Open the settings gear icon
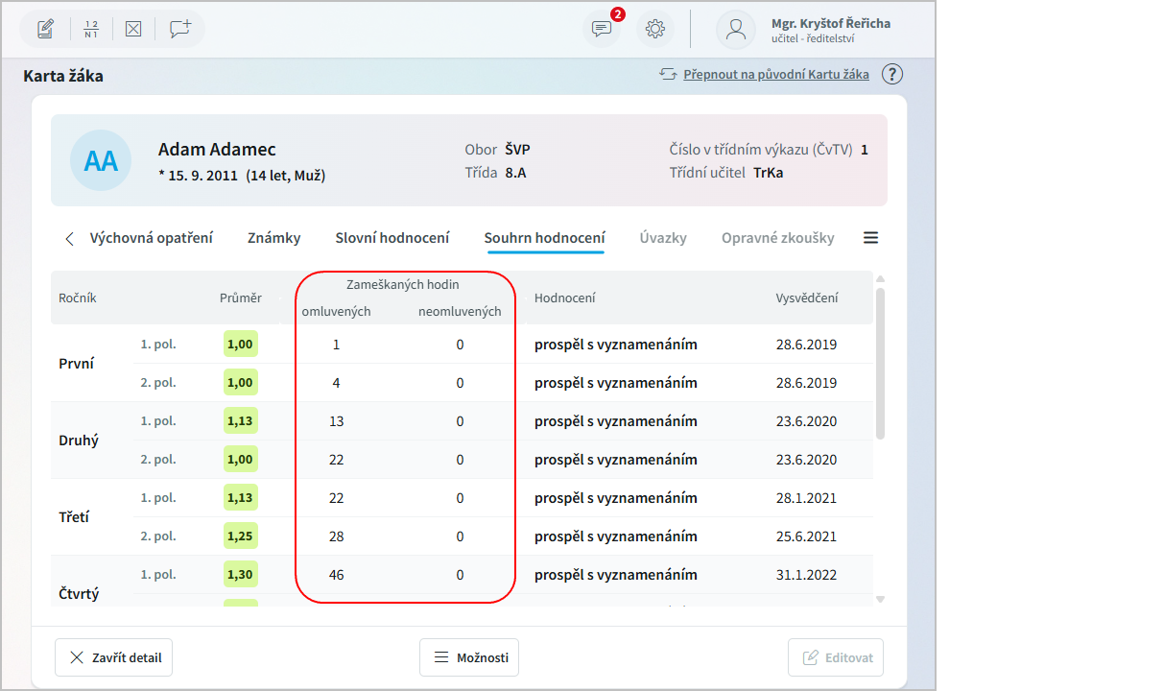Screen dimensions: 1163x691 click(x=655, y=29)
